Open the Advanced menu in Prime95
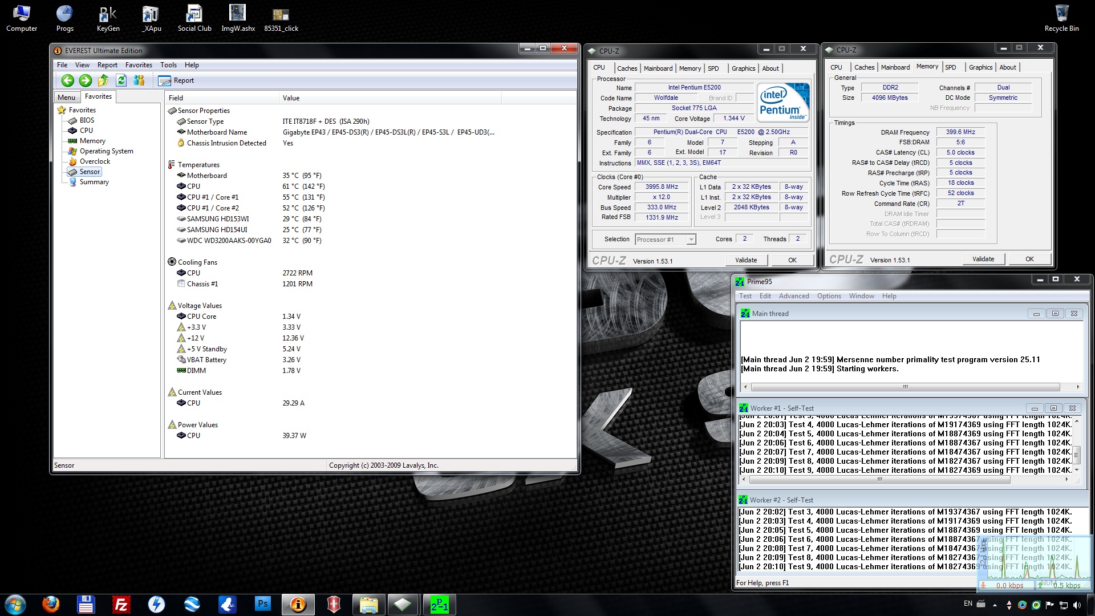The height and width of the screenshot is (616, 1095). coord(793,296)
